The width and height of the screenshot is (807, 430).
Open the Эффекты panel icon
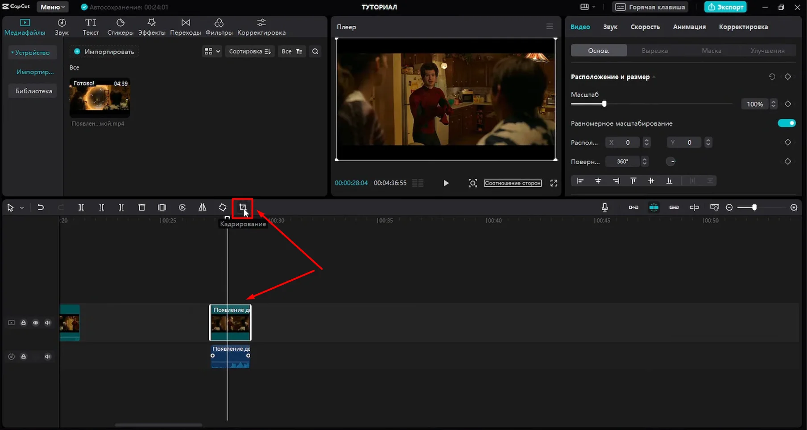click(152, 27)
